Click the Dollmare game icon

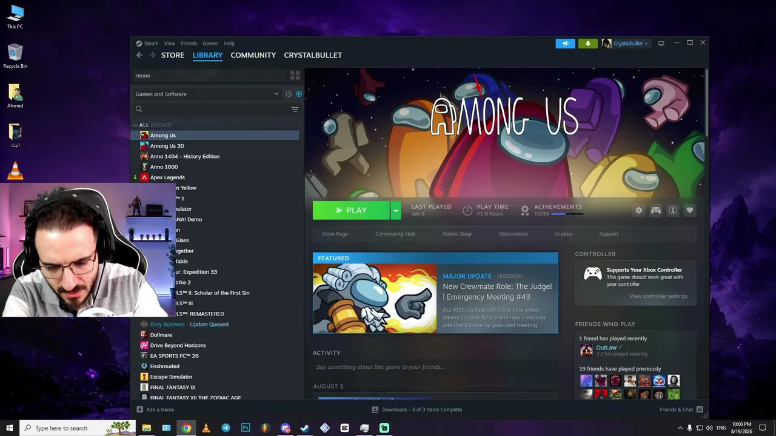144,335
